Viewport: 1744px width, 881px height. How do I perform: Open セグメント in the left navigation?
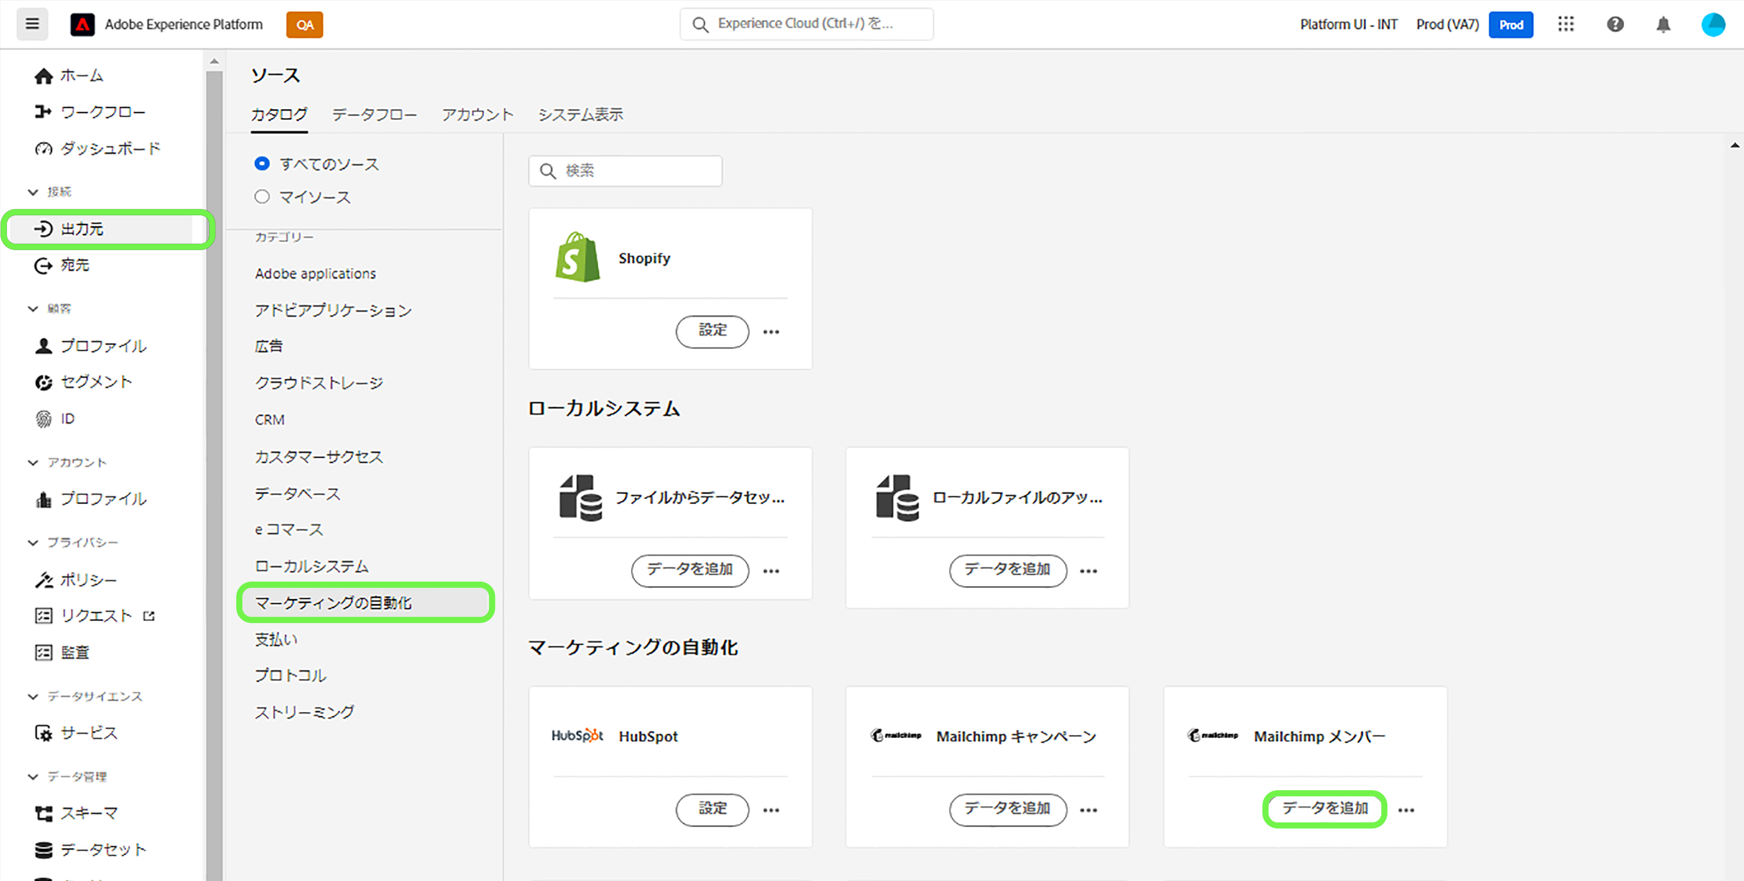pyautogui.click(x=96, y=382)
